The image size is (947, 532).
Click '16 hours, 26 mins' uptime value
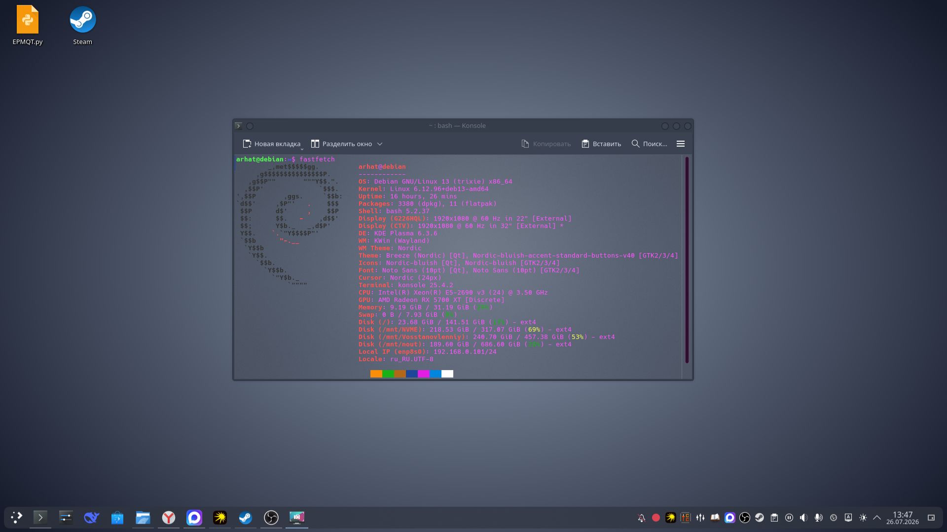tap(424, 196)
